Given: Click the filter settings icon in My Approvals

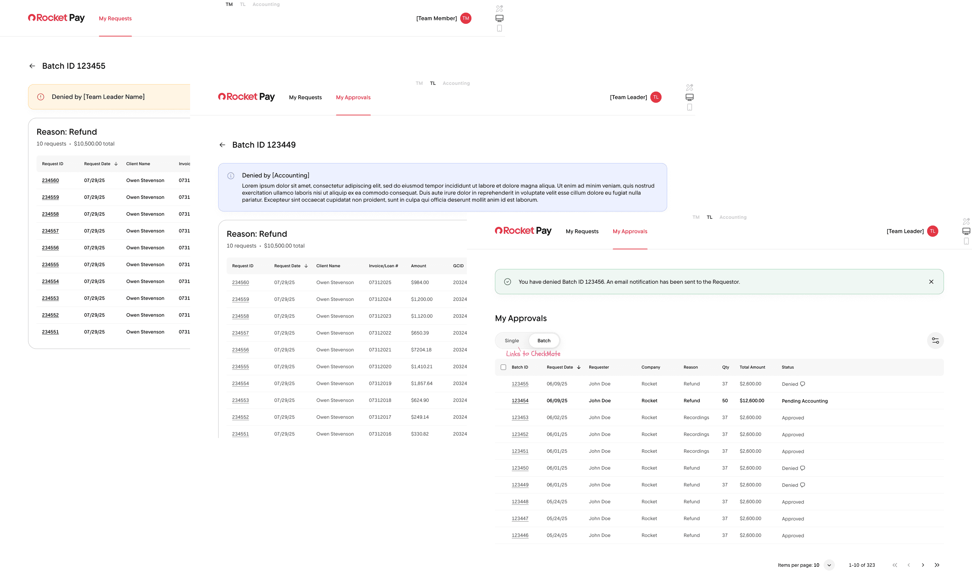Looking at the screenshot, I should 935,341.
